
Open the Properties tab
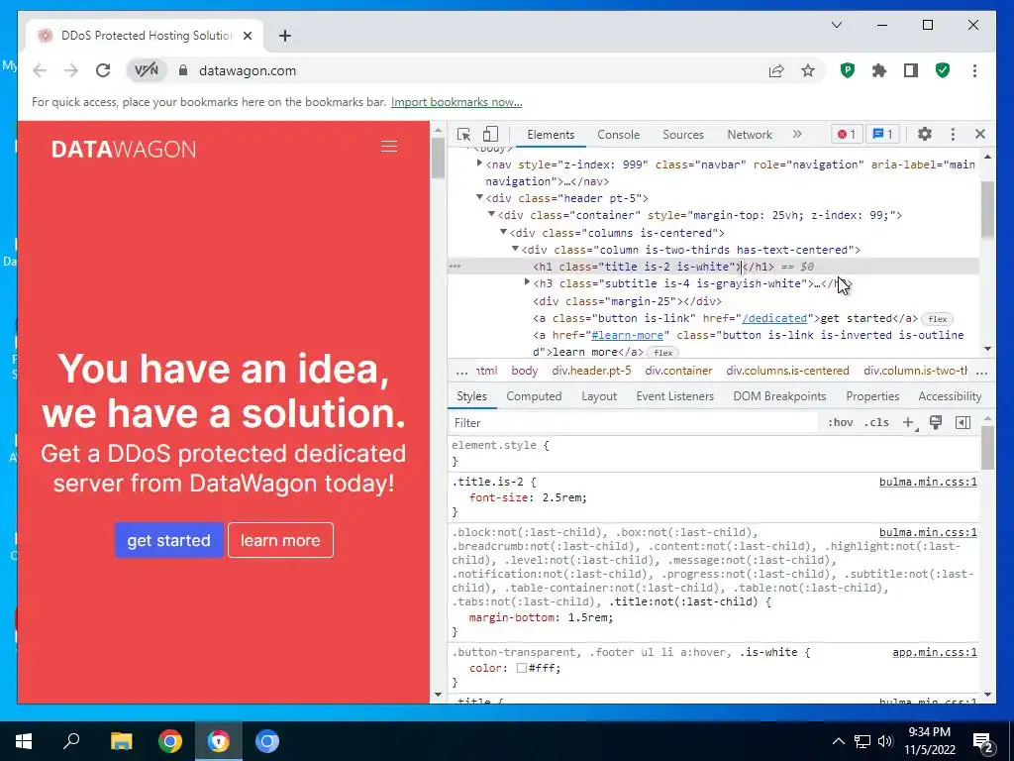872,396
